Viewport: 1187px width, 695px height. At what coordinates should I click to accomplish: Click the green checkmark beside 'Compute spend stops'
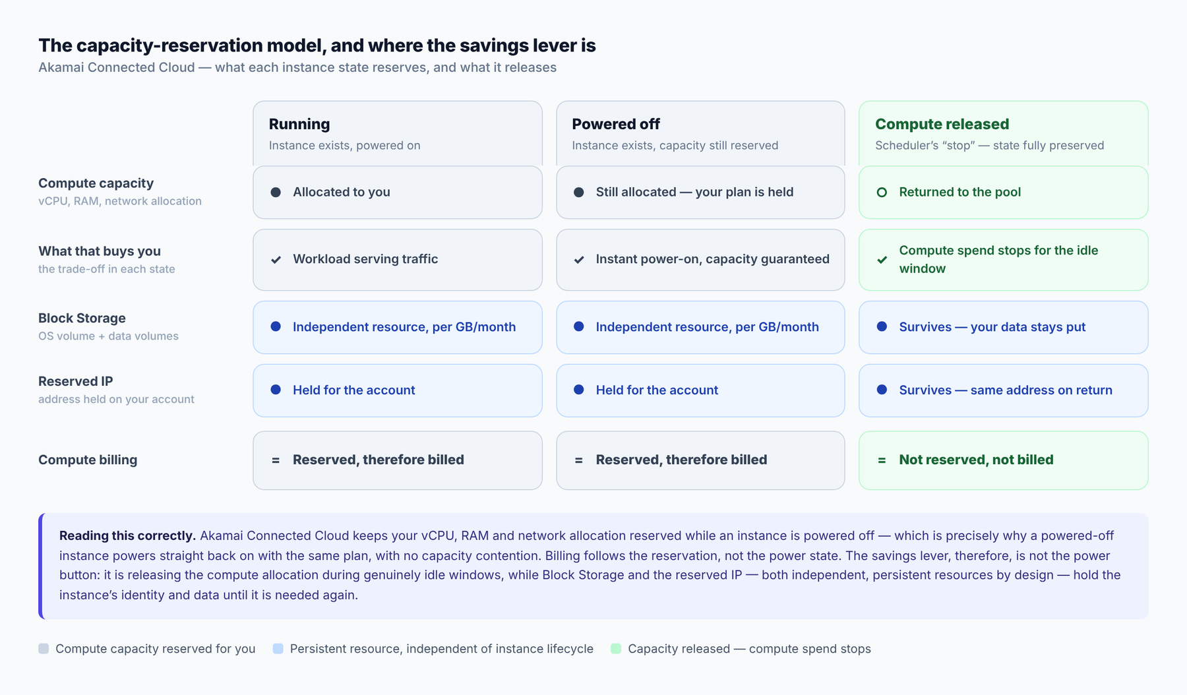coord(882,260)
